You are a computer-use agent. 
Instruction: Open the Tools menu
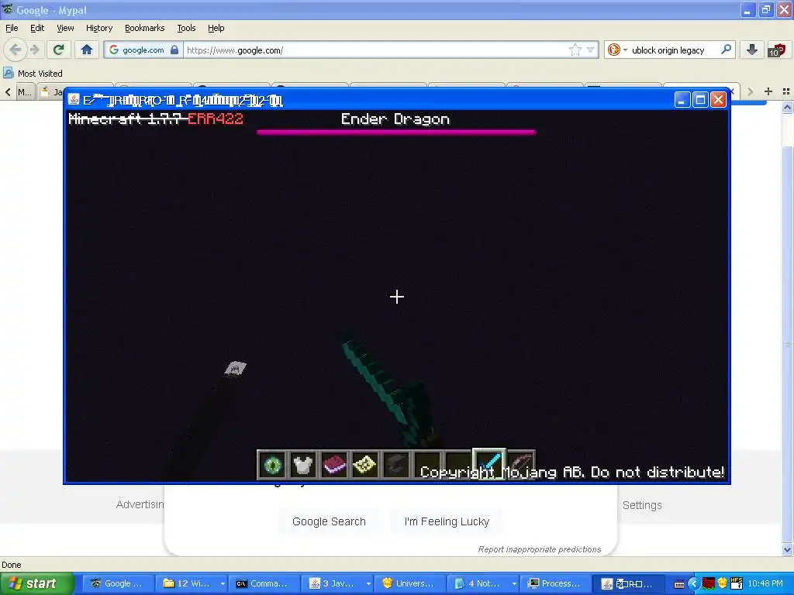pyautogui.click(x=186, y=28)
